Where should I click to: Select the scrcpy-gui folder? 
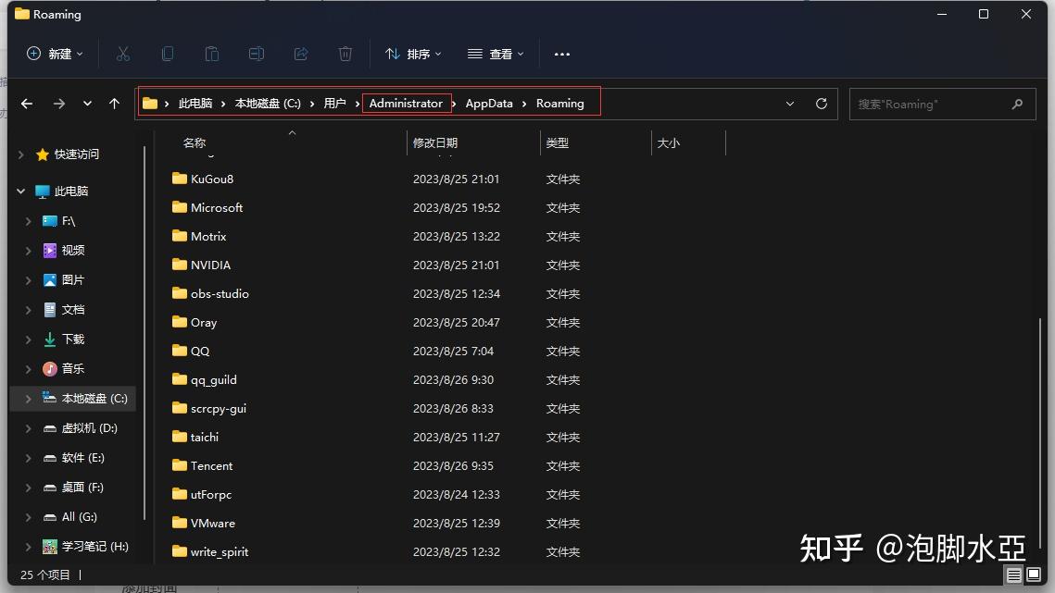tap(218, 409)
